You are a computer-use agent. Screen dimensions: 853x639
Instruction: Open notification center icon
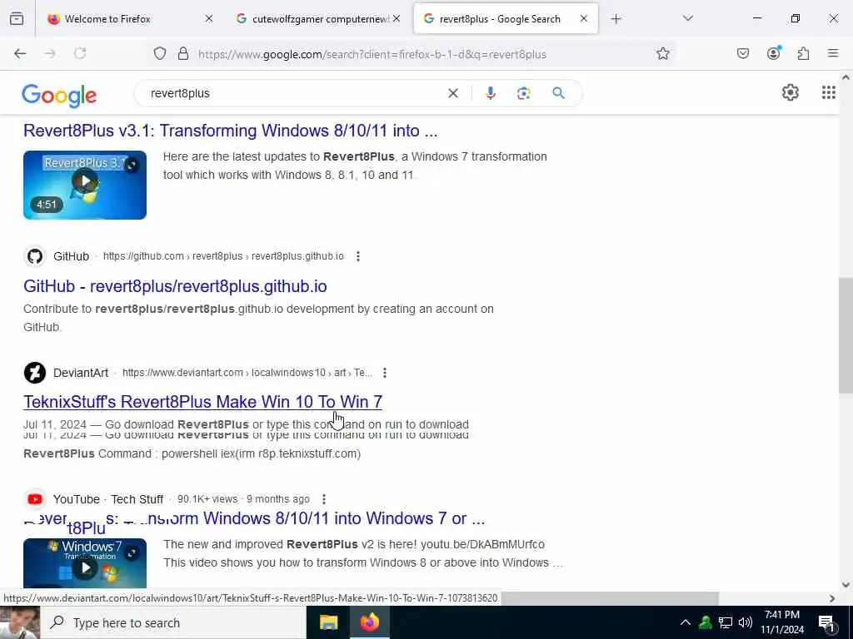(x=827, y=622)
